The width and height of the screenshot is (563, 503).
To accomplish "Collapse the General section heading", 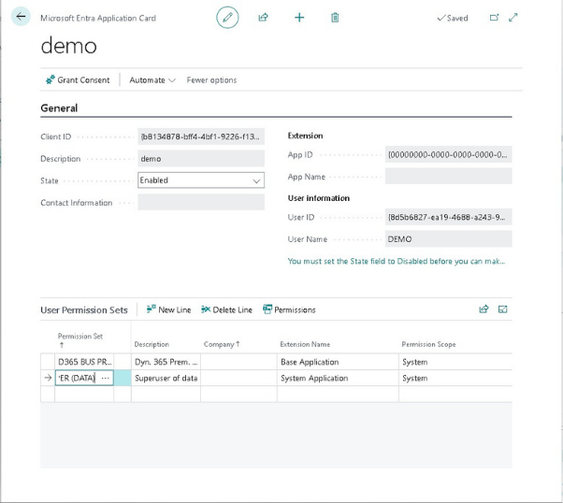I will point(59,108).
